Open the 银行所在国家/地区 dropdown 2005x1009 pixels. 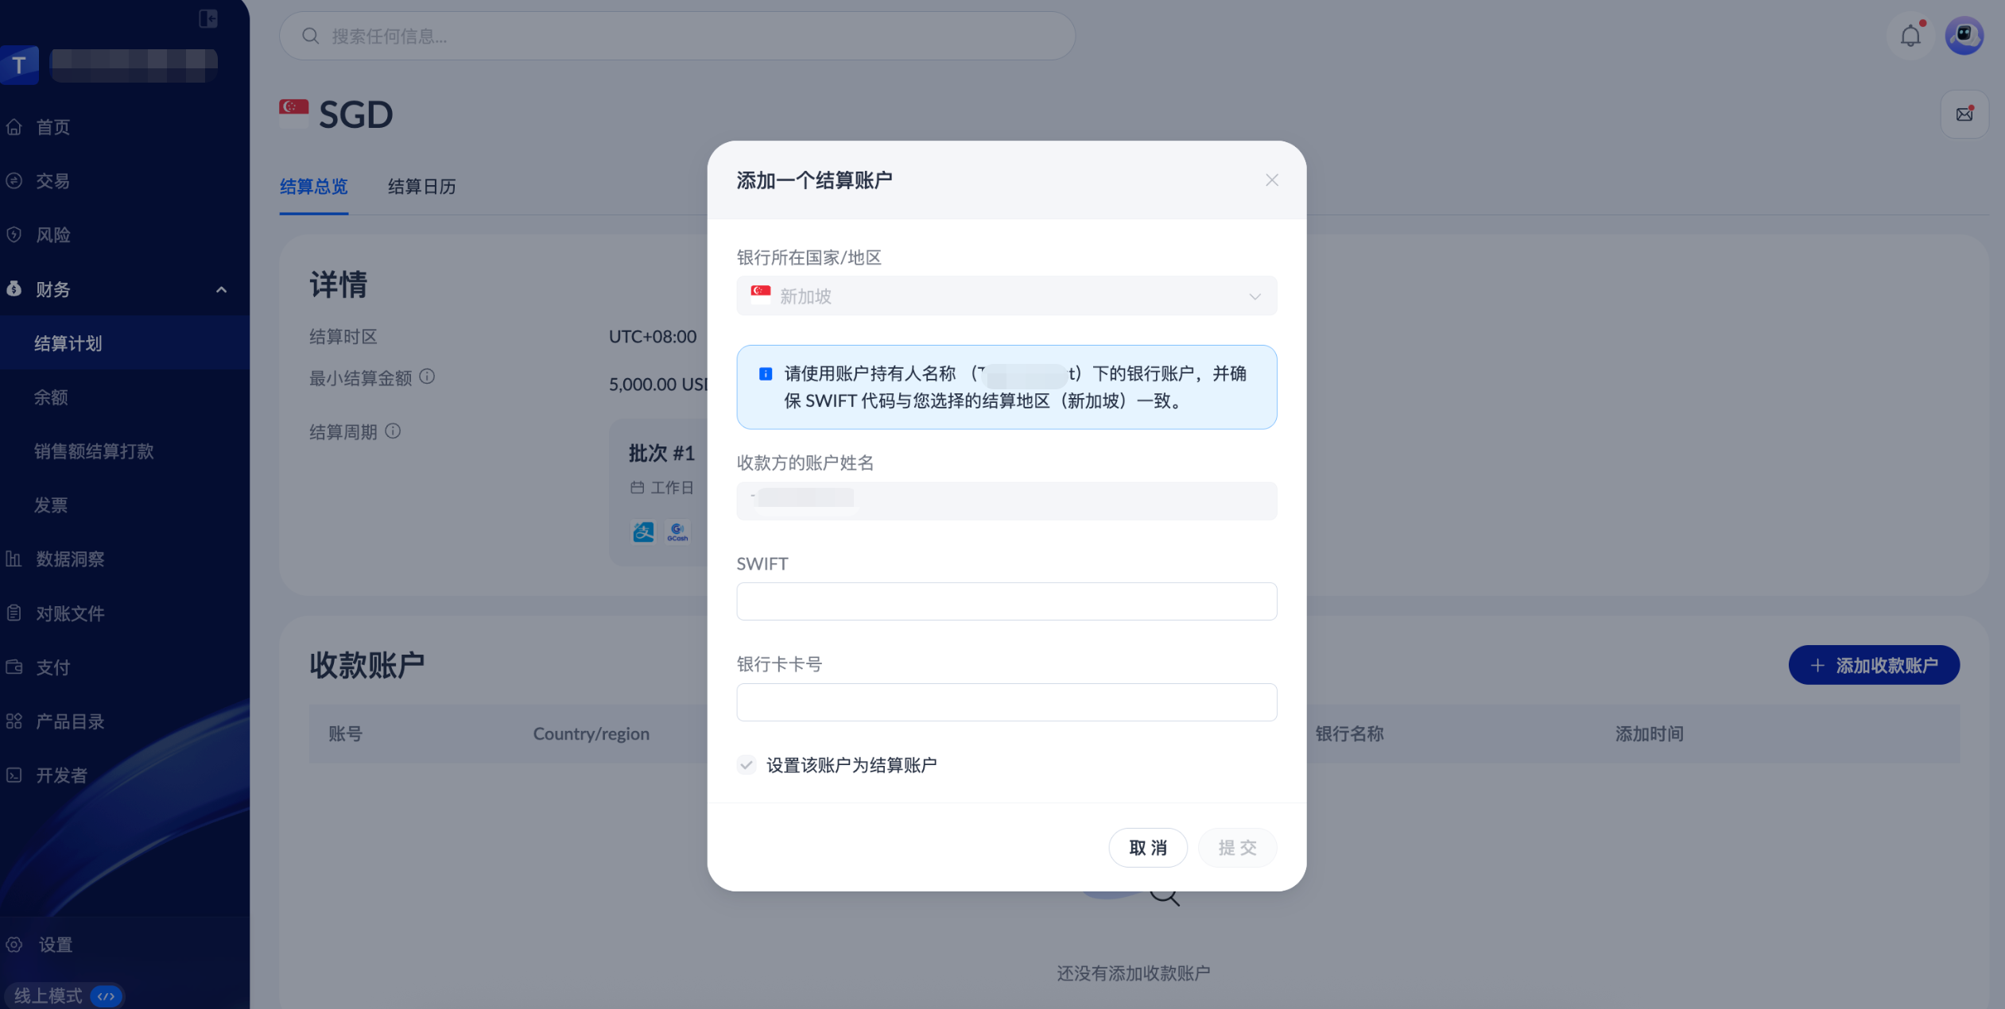[1006, 296]
